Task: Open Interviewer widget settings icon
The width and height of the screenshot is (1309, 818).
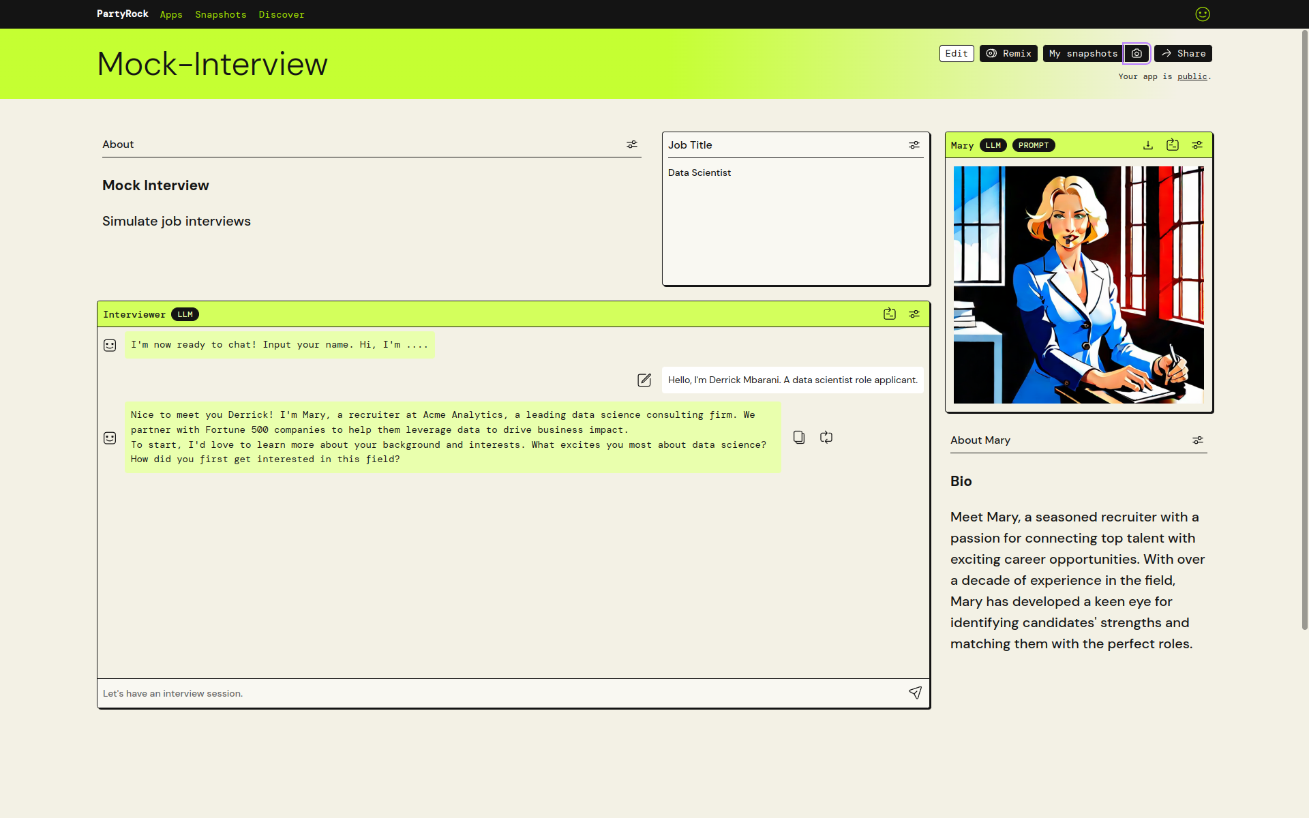Action: point(914,314)
